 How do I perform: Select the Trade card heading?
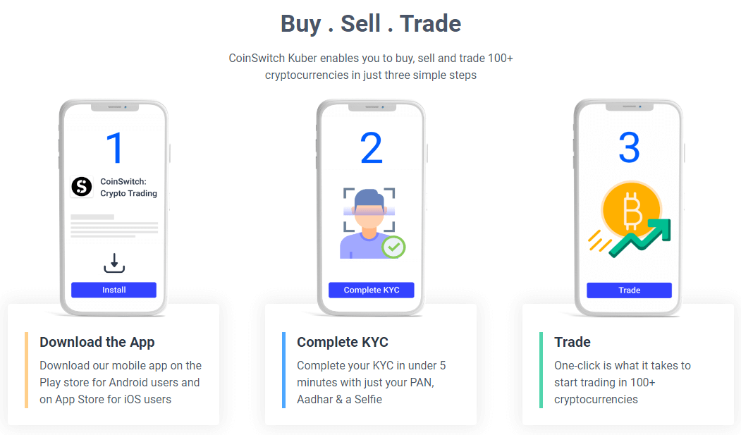[572, 342]
